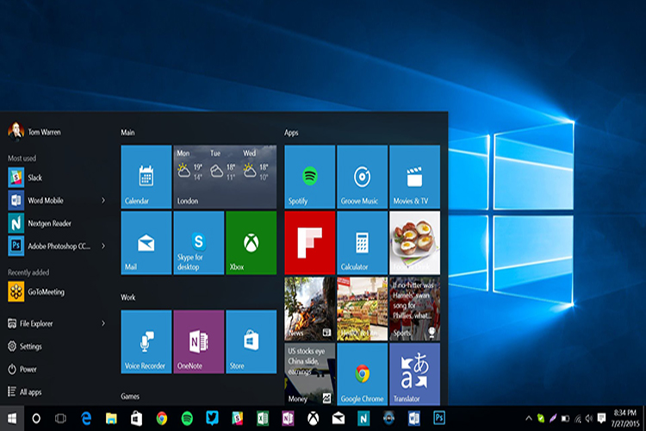Expand the File Explorer submenu arrow

click(x=103, y=323)
